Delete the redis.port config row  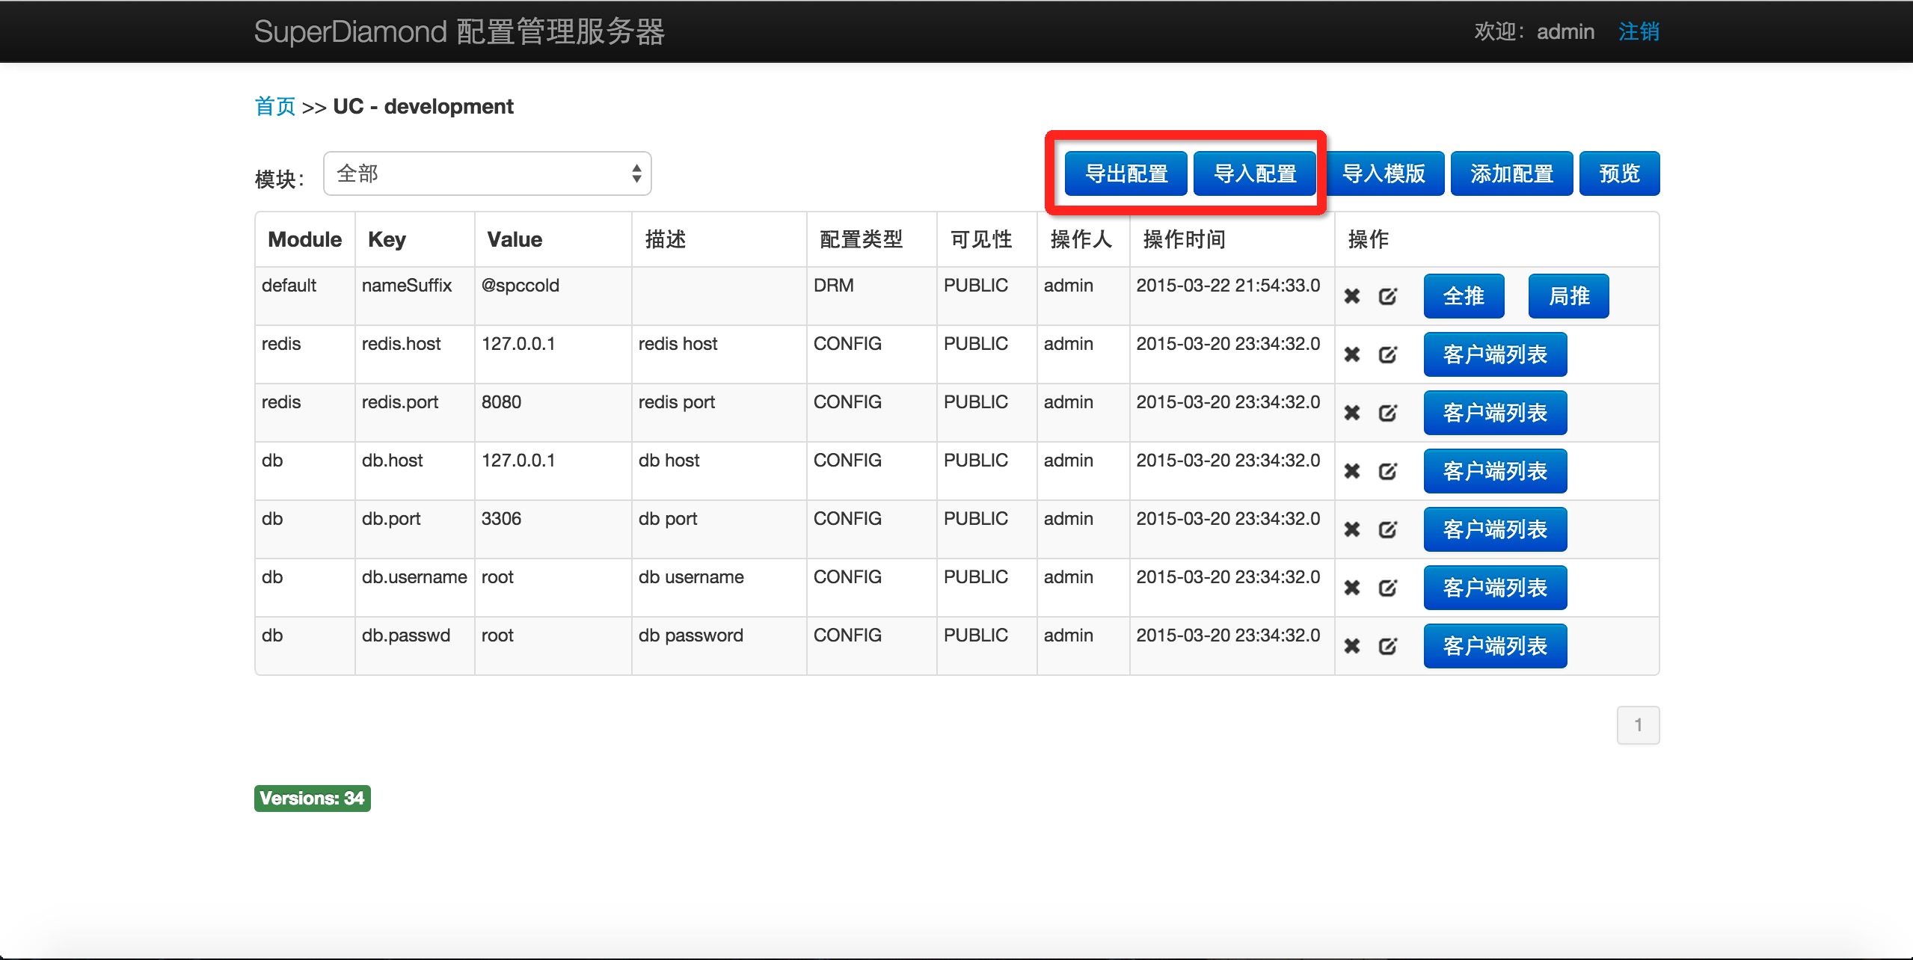click(1351, 413)
